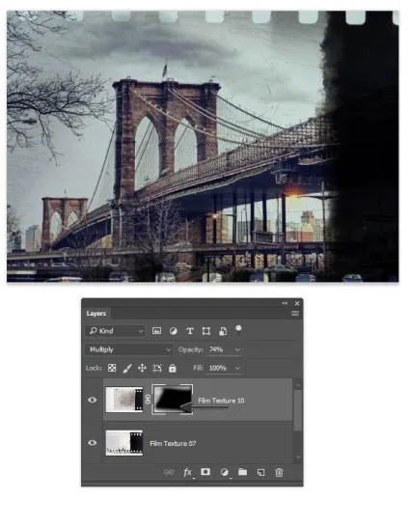Open the Fill slider arrow
Screen dimensions: 409x529
[x=237, y=368]
